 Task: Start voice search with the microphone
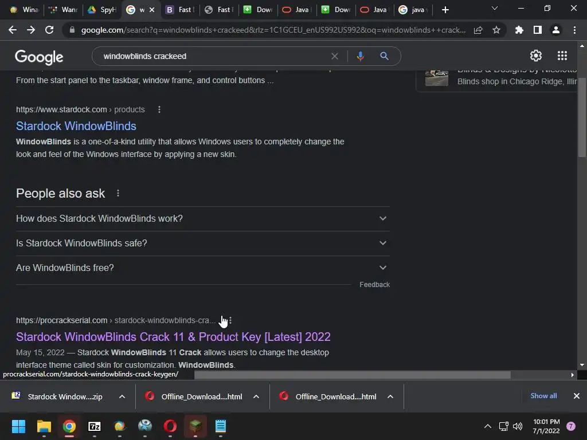coord(360,56)
